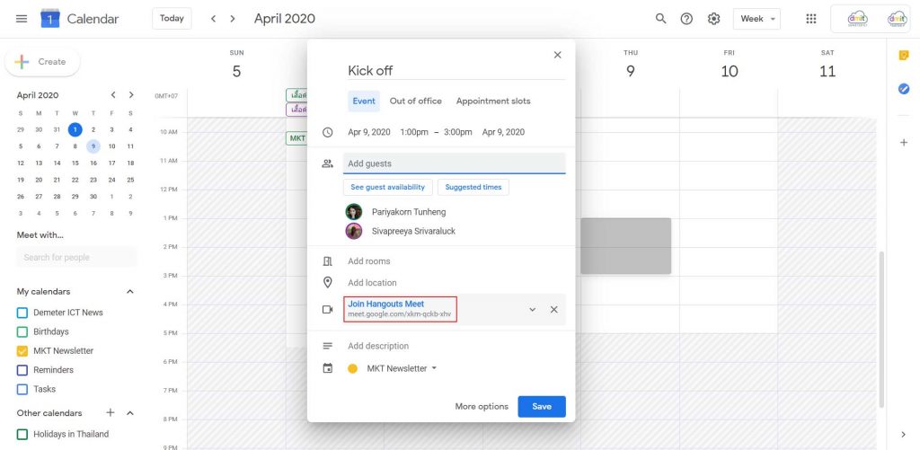Close the Kick off event dialog
This screenshot has width=920, height=450.
tap(557, 55)
